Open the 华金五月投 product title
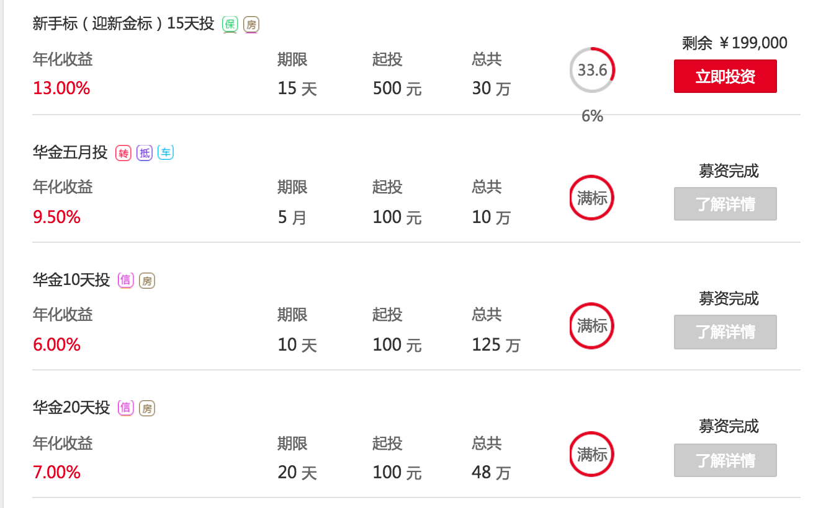This screenshot has height=508, width=813. pos(70,152)
